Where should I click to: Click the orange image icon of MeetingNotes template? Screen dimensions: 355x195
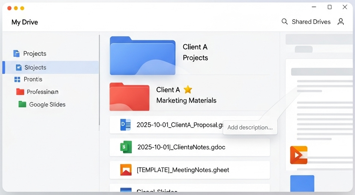126,170
